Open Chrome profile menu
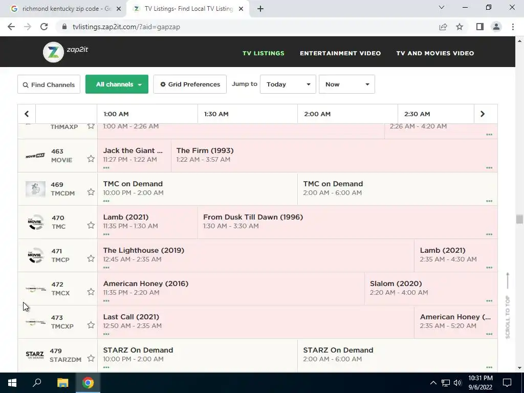 [x=496, y=27]
